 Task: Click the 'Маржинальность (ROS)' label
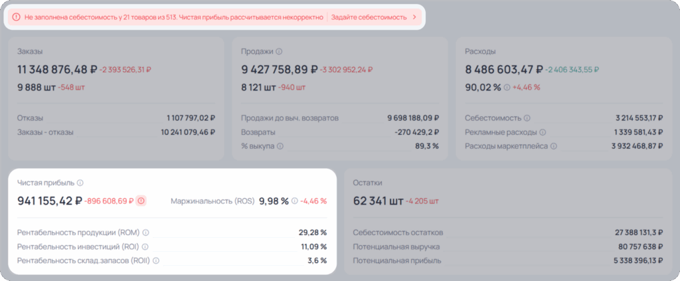click(212, 201)
